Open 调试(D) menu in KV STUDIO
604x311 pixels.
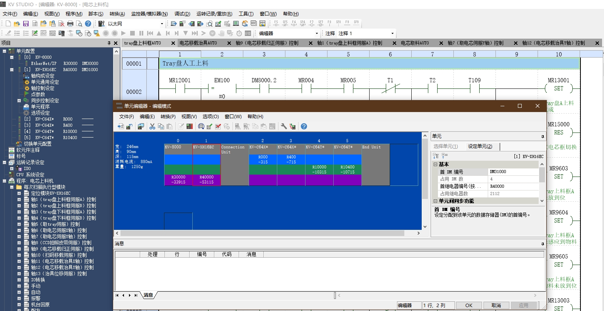[182, 14]
